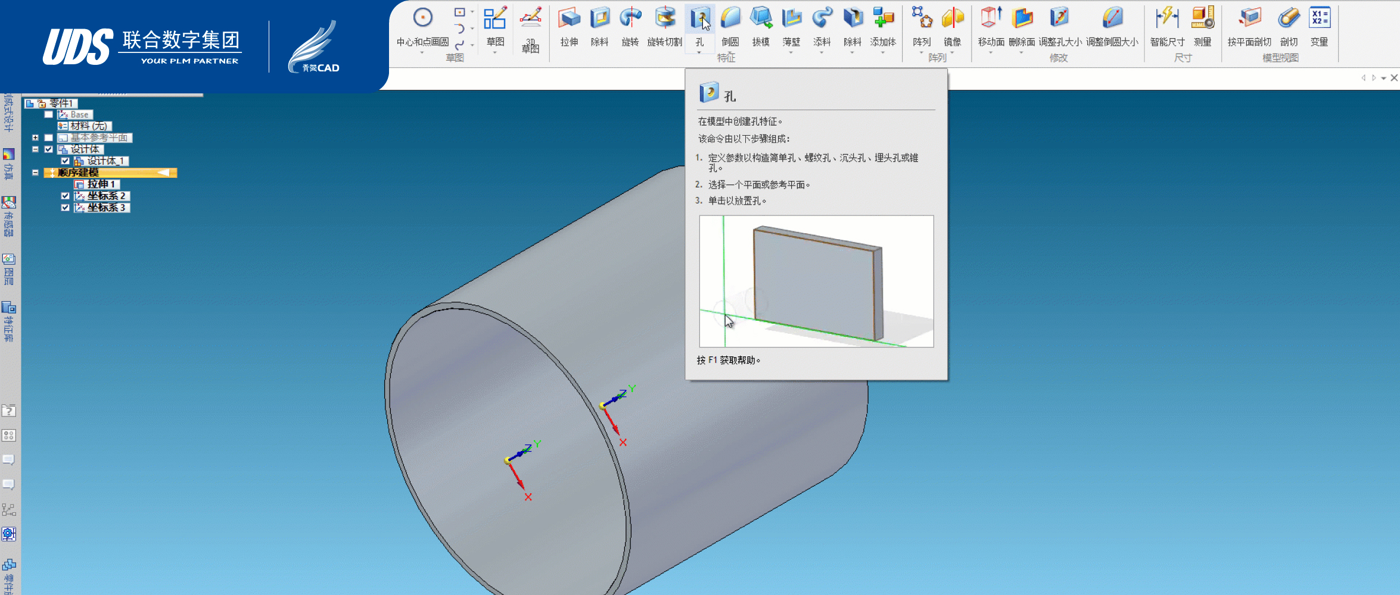Uncheck the 坐标系 3 checkbox
Viewport: 1400px width, 595px height.
pyautogui.click(x=66, y=208)
